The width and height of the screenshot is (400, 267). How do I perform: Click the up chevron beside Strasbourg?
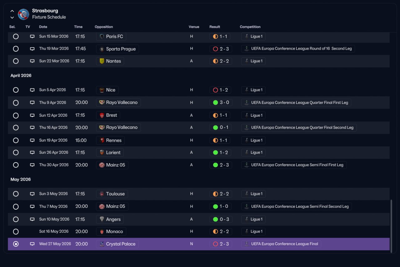click(12, 11)
